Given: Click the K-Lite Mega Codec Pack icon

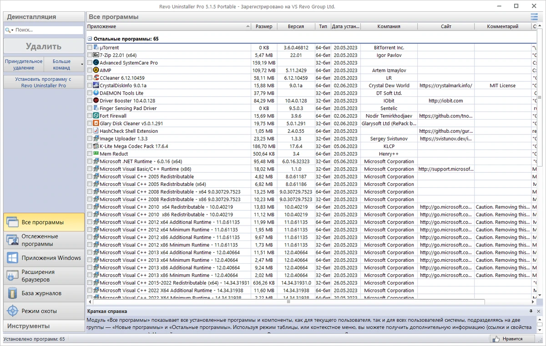Looking at the screenshot, I should [96, 146].
